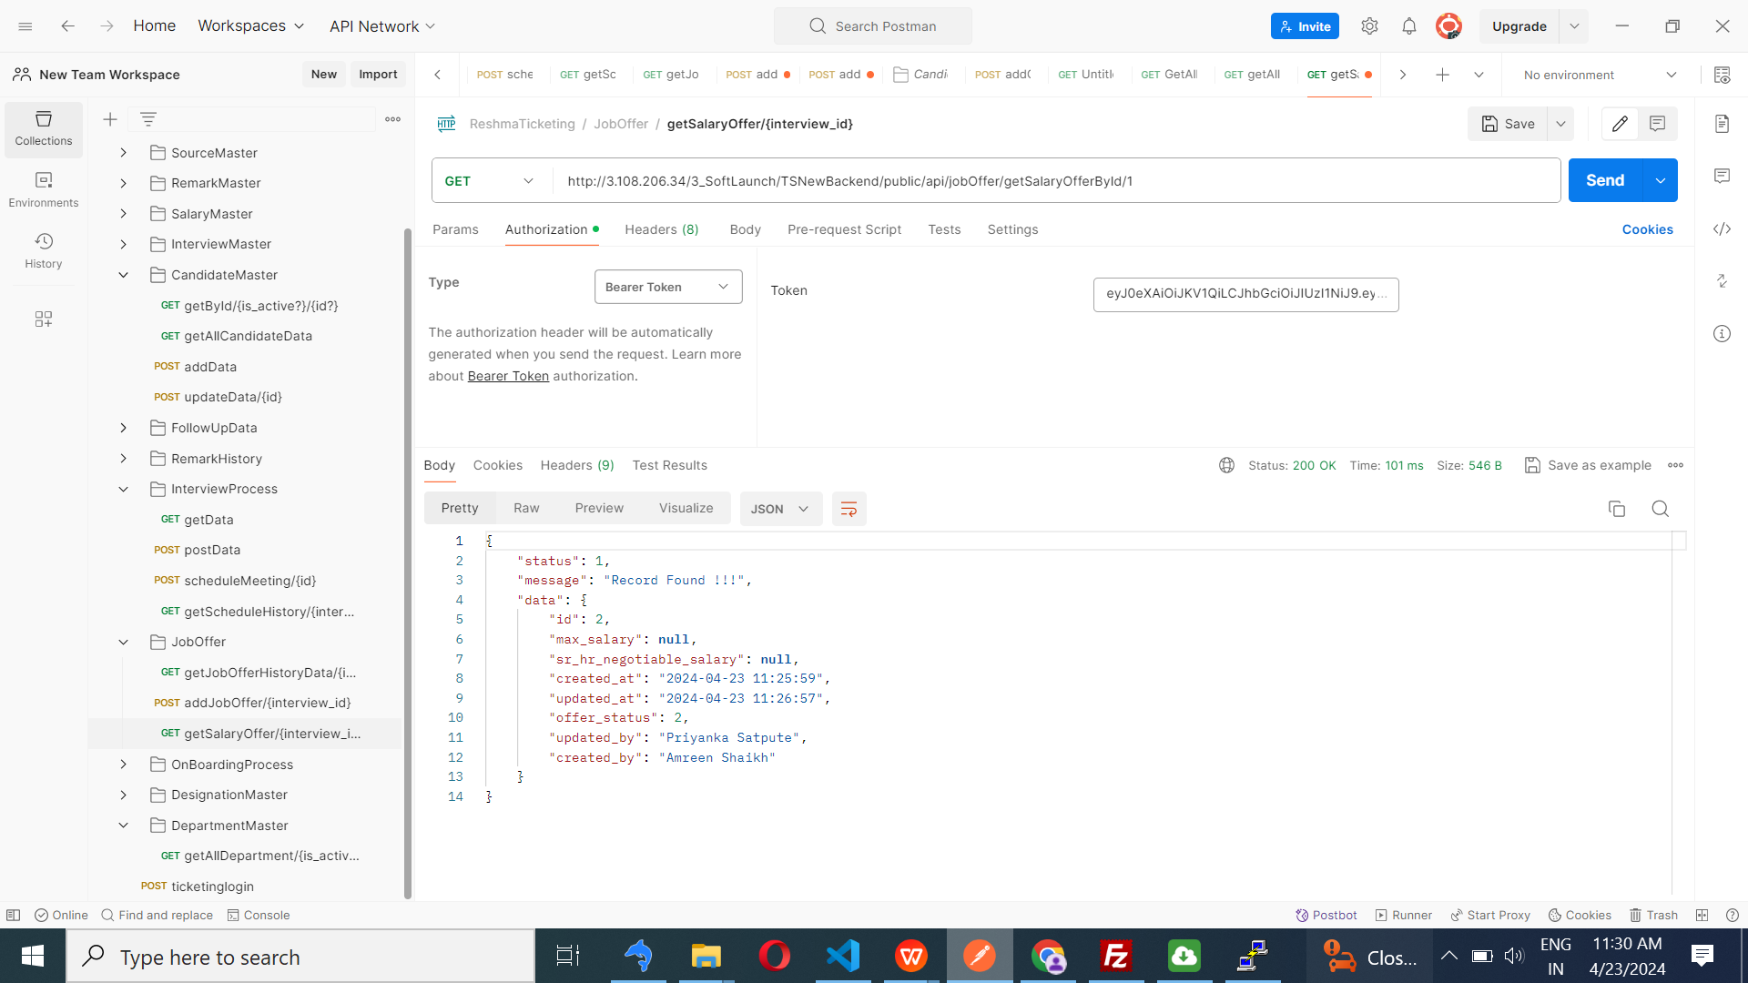1748x983 pixels.
Task: Switch to the Params tab
Action: point(455,229)
